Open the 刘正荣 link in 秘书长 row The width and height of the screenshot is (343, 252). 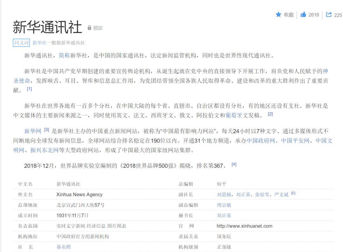point(224,215)
